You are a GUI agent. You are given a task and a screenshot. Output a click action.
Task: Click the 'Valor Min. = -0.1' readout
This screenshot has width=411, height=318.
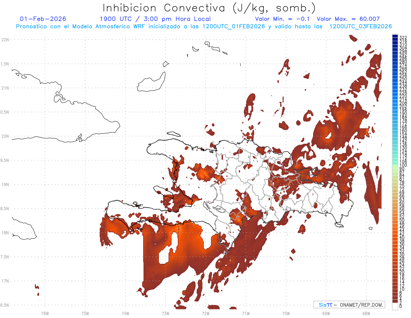pyautogui.click(x=283, y=19)
